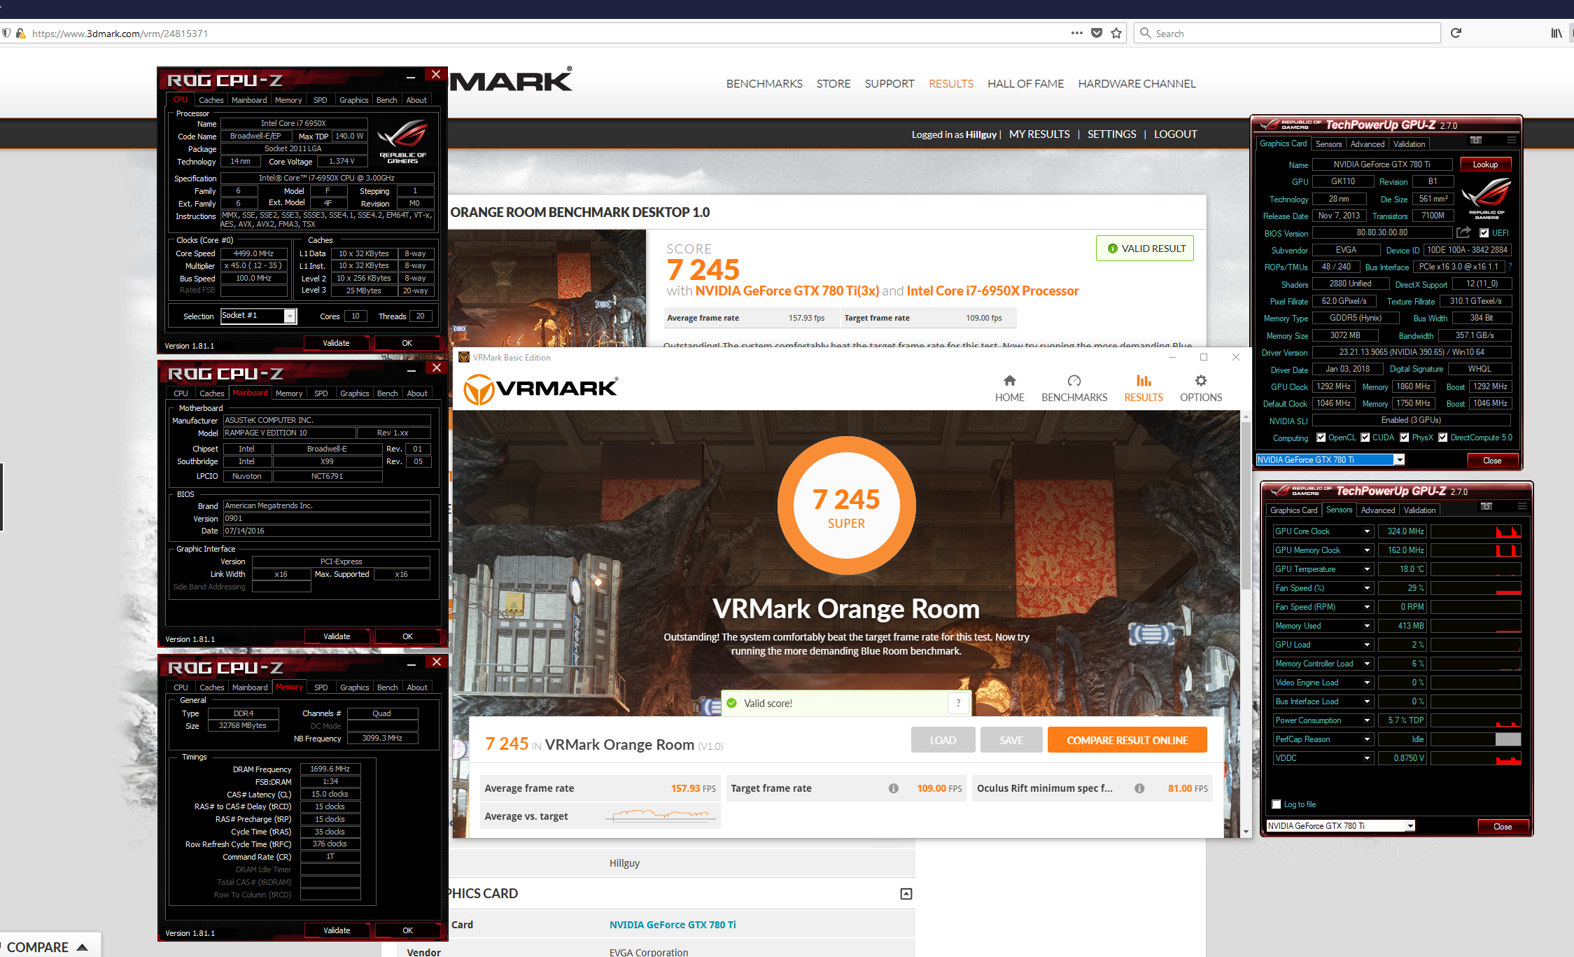Take screenshot in GPU-Z Graphics Card window
Image resolution: width=1574 pixels, height=957 pixels.
(x=1475, y=140)
